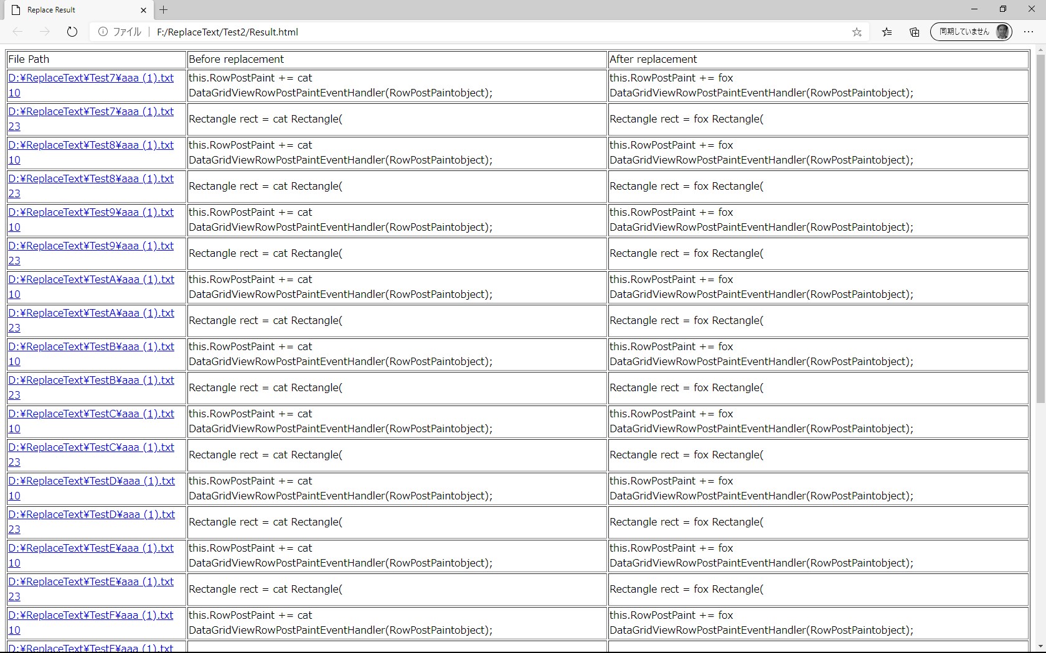The image size is (1046, 653).
Task: Open TestB aaa (1).txt link line 23
Action: [x=91, y=387]
